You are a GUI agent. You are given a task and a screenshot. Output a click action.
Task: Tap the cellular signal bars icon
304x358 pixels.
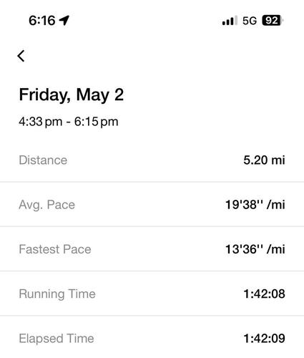point(230,21)
